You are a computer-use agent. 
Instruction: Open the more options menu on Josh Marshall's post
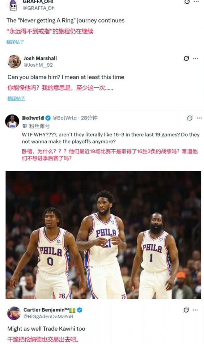pyautogui.click(x=196, y=58)
